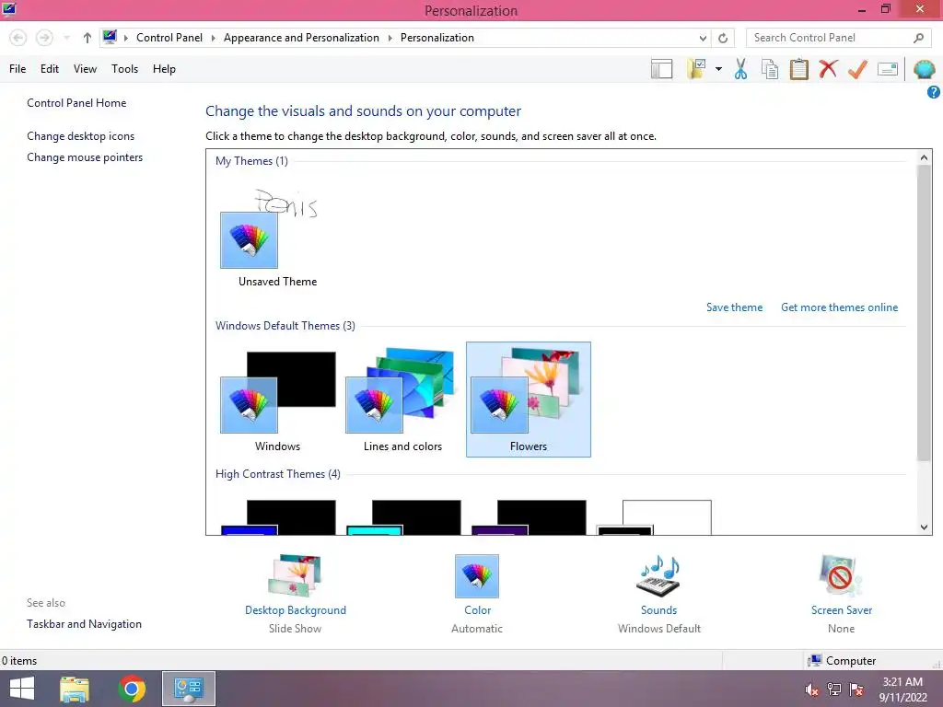Click the orange checkmark icon
The width and height of the screenshot is (943, 707).
857,69
